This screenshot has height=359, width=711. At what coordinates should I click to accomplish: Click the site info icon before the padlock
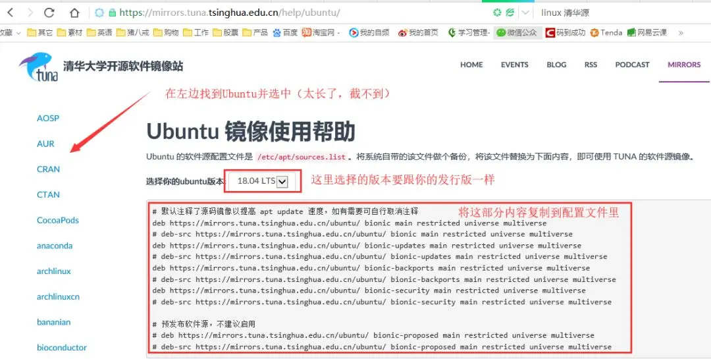(99, 13)
